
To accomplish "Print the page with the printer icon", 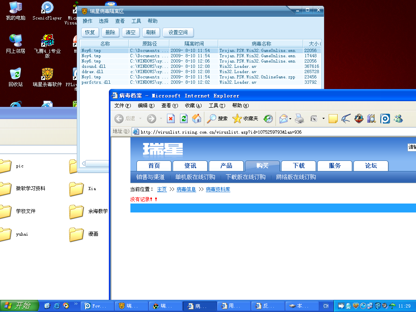I will point(299,119).
